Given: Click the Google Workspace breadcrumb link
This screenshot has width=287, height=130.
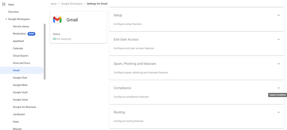Looking at the screenshot, I should pyautogui.click(x=72, y=4).
